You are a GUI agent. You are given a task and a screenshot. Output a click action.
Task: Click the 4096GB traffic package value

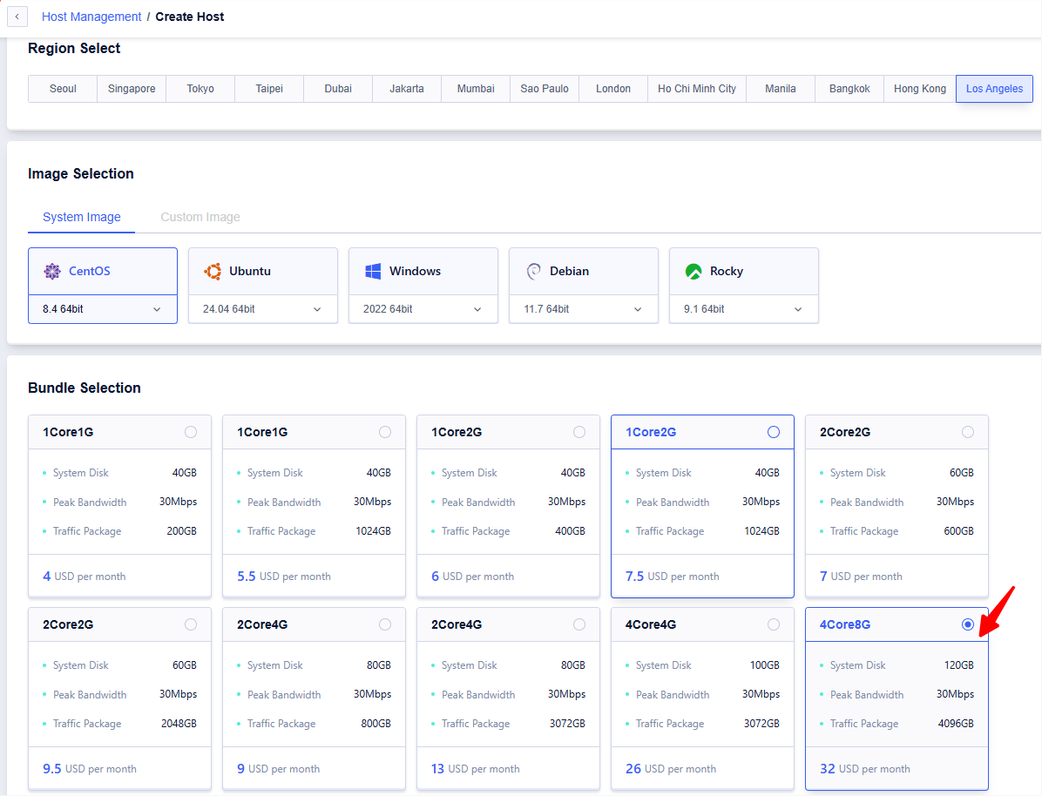pyautogui.click(x=956, y=724)
